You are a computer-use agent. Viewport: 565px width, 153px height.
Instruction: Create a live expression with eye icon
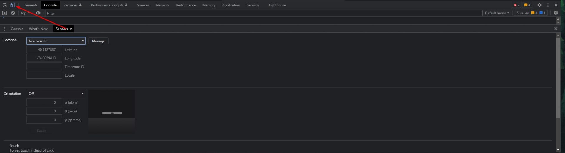(38, 13)
